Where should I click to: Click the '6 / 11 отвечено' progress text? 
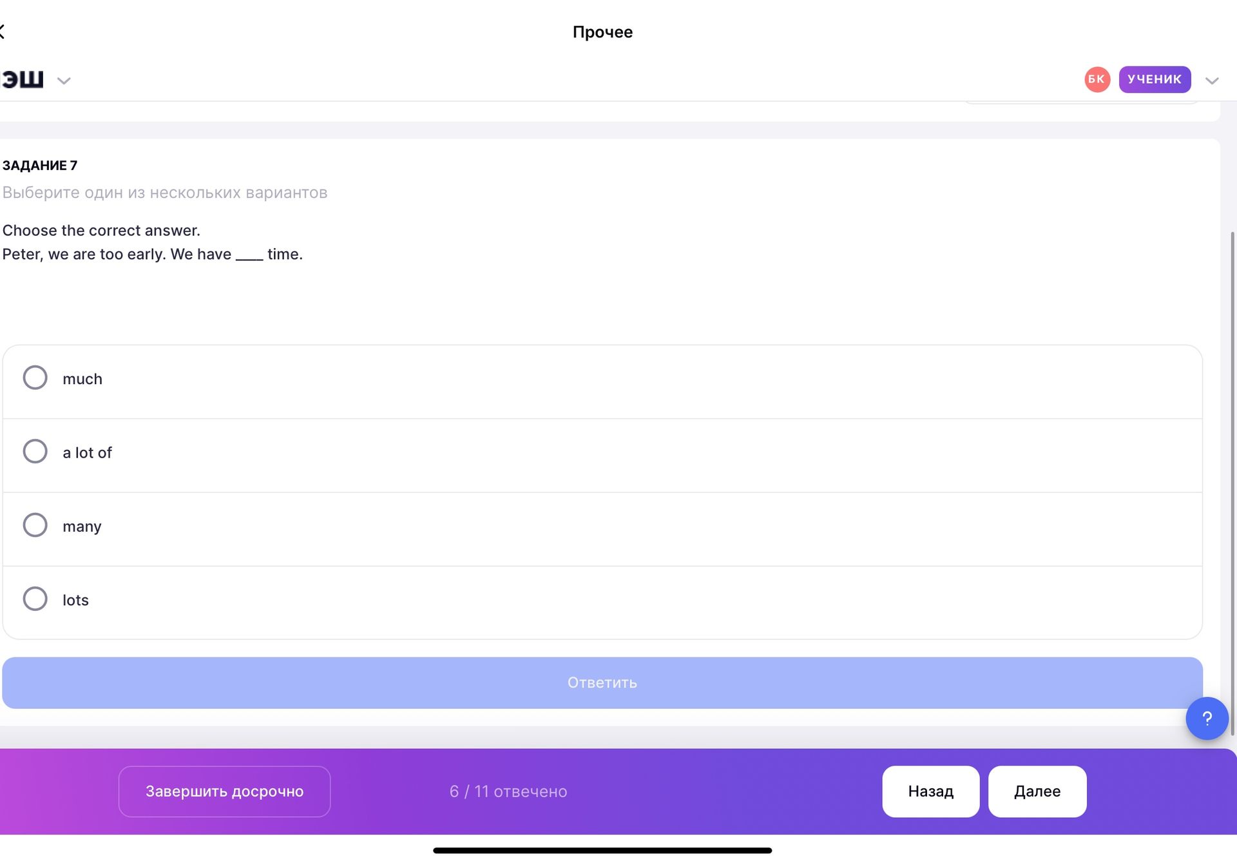[x=508, y=791]
